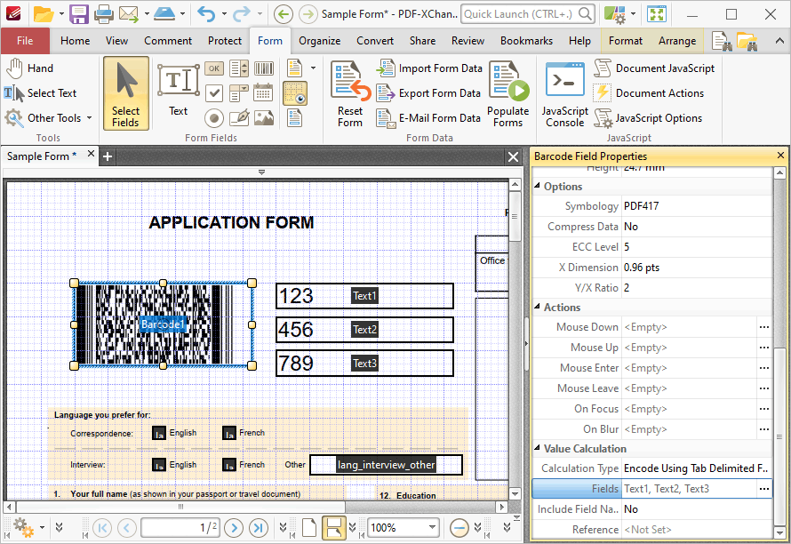Collapse the Options section
The image size is (791, 544).
[x=537, y=186]
